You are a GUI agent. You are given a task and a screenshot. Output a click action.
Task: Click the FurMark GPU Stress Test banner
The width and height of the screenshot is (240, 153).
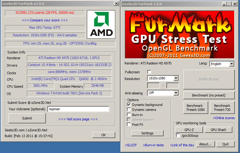point(179,35)
